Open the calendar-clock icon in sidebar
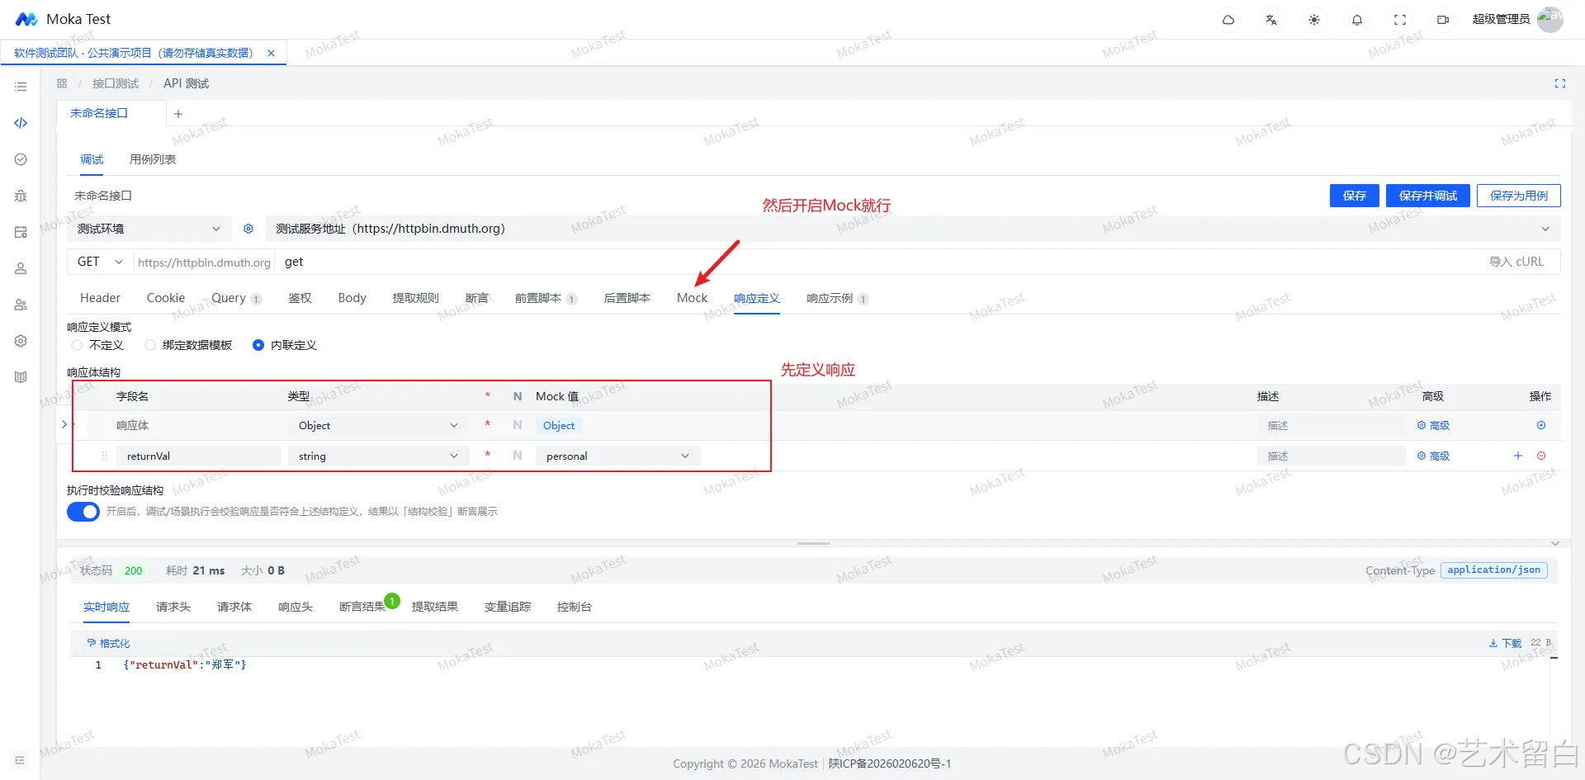This screenshot has height=780, width=1585. pos(21,232)
